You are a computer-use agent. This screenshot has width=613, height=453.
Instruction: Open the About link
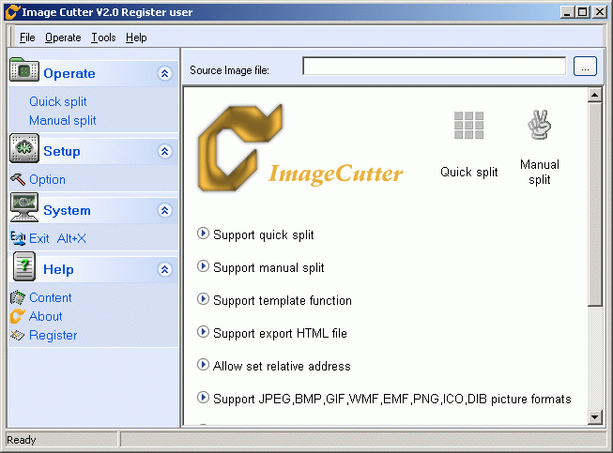[x=46, y=316]
